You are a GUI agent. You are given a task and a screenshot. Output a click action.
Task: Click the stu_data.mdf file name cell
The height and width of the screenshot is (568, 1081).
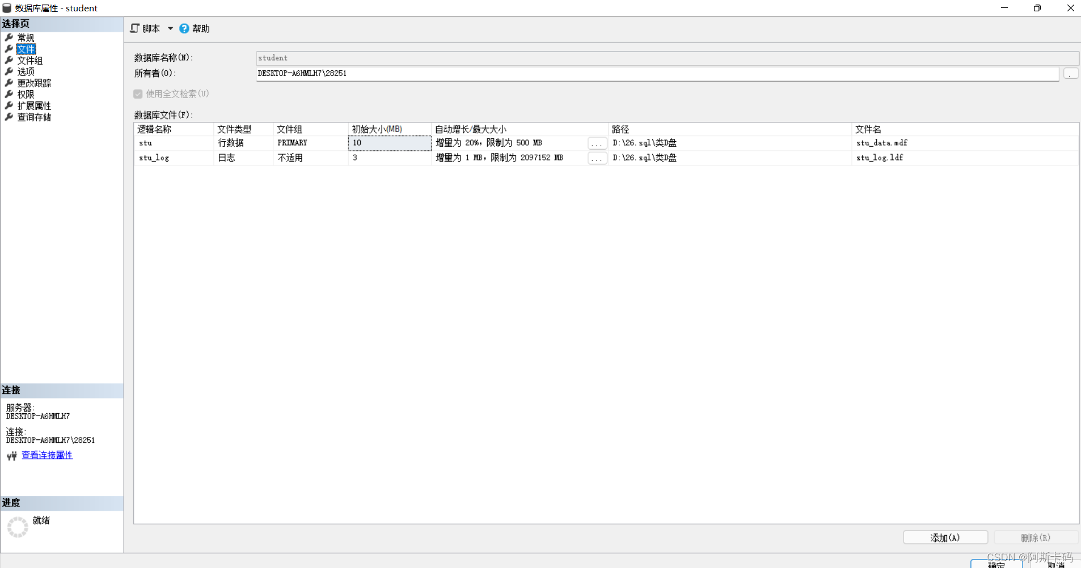click(x=965, y=143)
